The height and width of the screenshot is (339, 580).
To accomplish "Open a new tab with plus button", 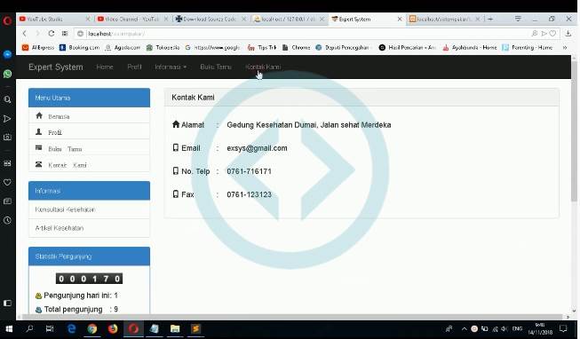I will click(490, 19).
